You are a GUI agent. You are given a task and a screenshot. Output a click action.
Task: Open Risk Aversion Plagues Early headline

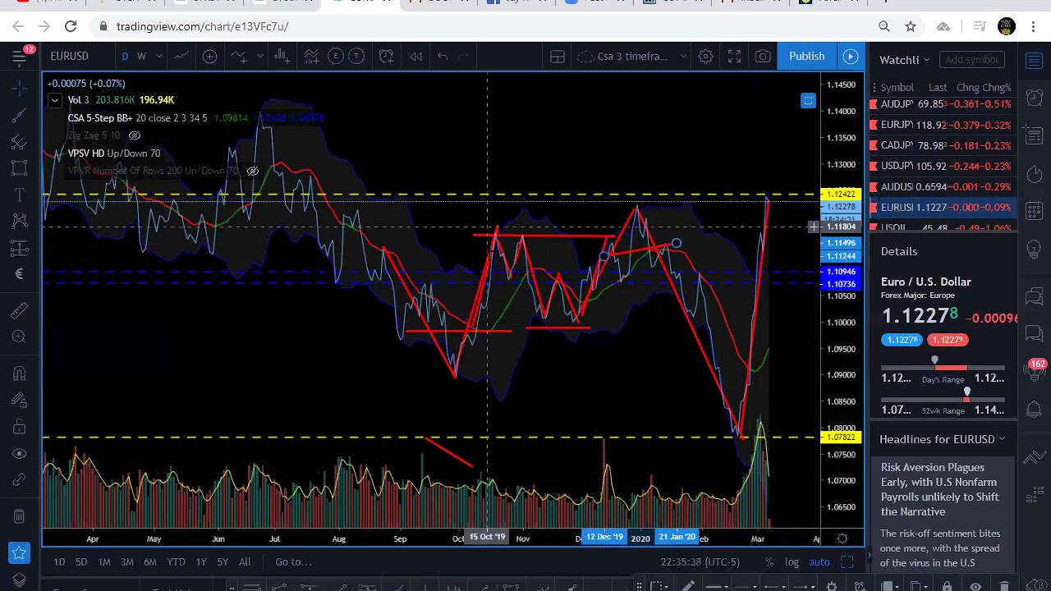(x=939, y=489)
